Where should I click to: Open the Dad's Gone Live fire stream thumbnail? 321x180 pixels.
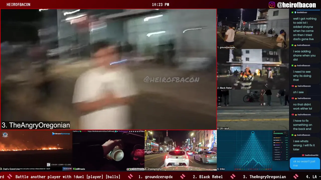36,150
